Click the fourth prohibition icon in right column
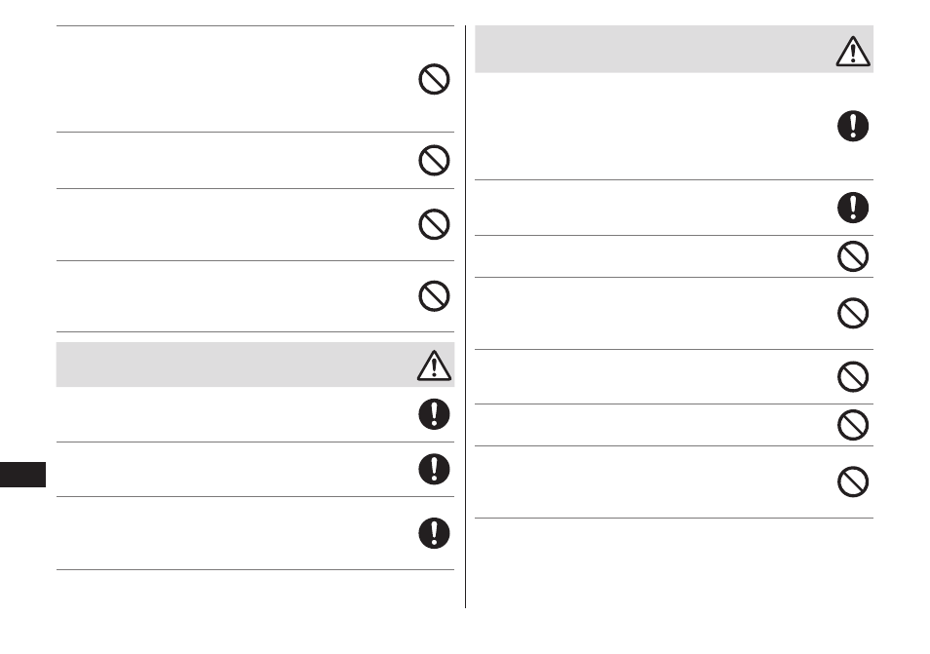 (853, 425)
